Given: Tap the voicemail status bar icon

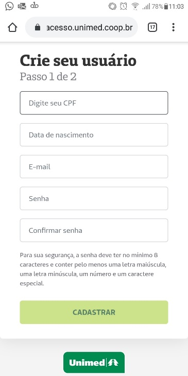Looking at the screenshot, I should tap(35, 6).
